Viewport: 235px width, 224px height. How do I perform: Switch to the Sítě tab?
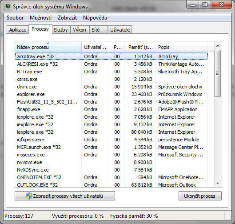[98, 30]
